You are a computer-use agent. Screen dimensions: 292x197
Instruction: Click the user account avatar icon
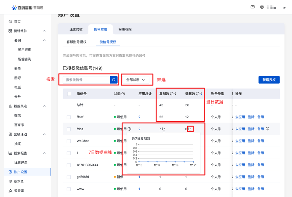pyautogui.click(x=262, y=7)
